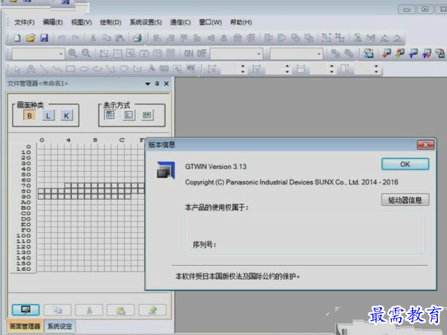This screenshot has width=447, height=335.
Task: Open a file using the folder icon
Action: tap(30, 38)
